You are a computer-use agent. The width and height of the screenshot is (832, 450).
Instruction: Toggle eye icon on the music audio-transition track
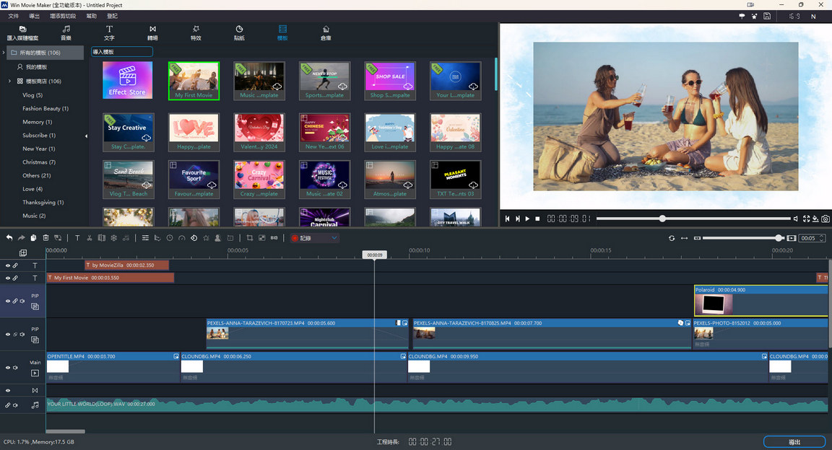tap(8, 390)
